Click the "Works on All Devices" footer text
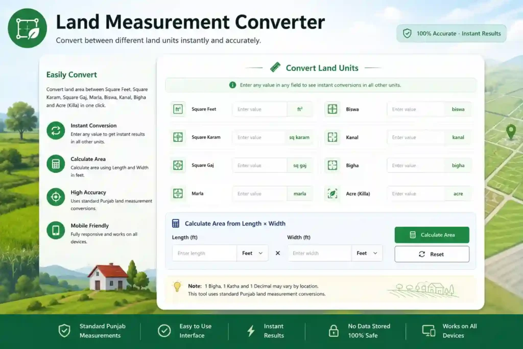Image resolution: width=523 pixels, height=349 pixels. (x=460, y=331)
